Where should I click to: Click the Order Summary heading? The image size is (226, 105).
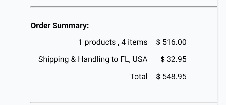pyautogui.click(x=60, y=26)
